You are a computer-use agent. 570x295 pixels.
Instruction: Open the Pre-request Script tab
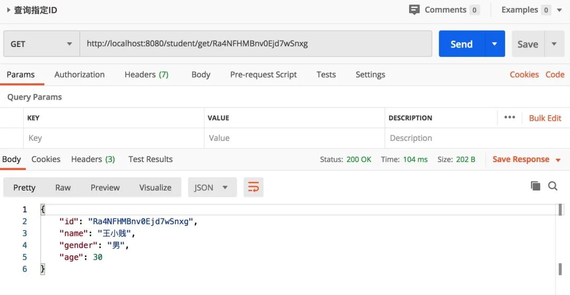click(263, 74)
